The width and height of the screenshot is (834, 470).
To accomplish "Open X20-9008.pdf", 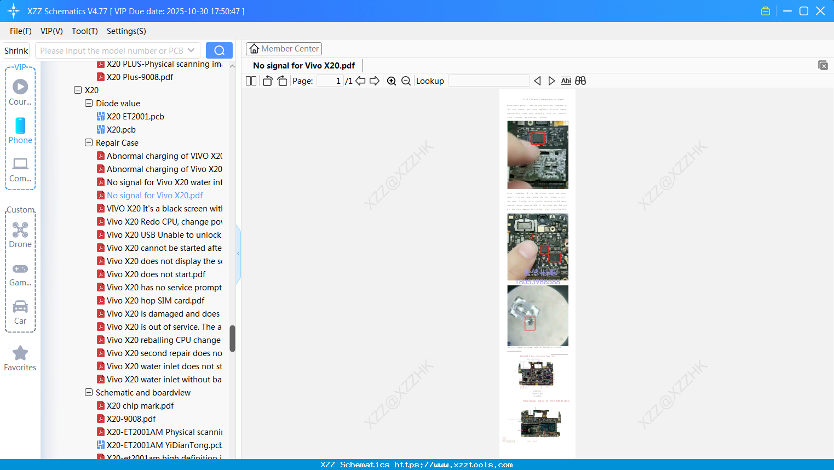I will click(x=131, y=419).
